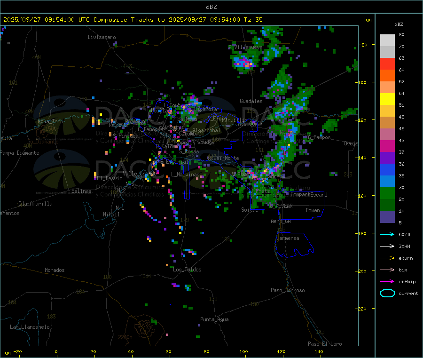Click the 0 km bottom axis label

(x=56, y=351)
